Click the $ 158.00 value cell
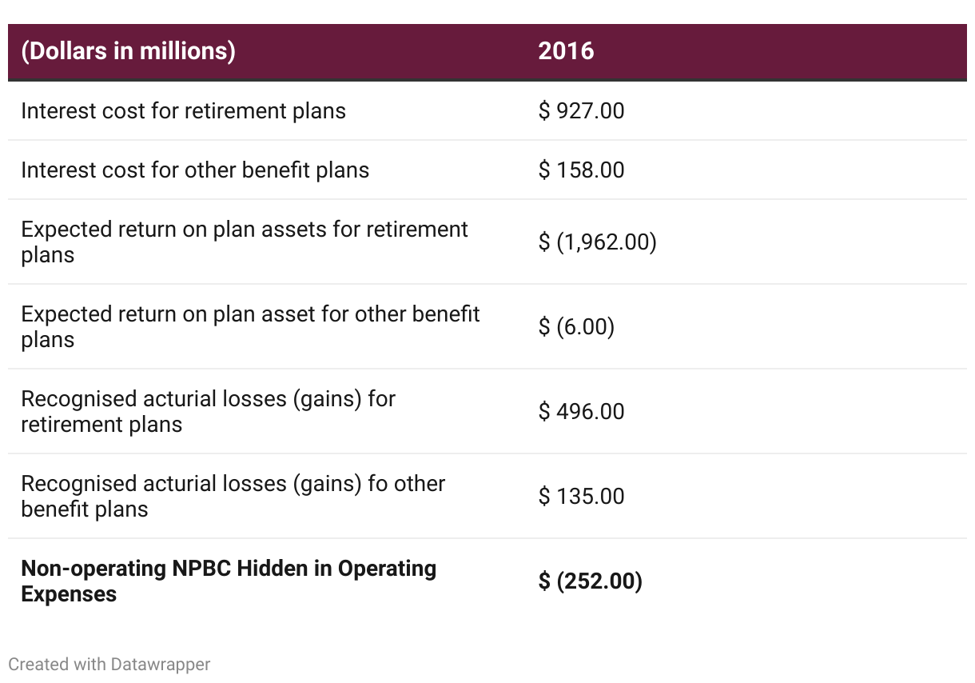 click(581, 170)
